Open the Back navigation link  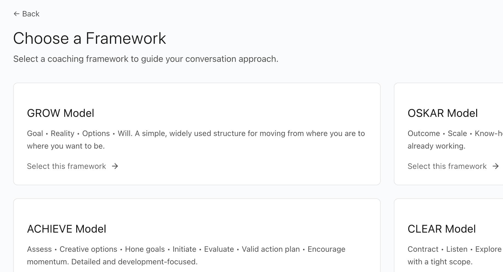tap(26, 13)
